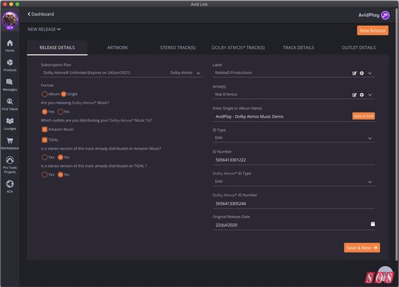Choose Yes for stereo version on TIDAL
399x287 pixels.
click(45, 174)
